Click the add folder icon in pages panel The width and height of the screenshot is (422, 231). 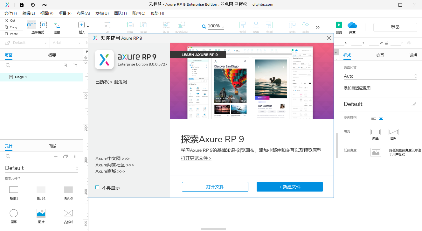(75, 65)
